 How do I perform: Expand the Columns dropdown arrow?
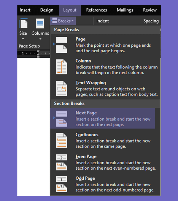point(40,39)
